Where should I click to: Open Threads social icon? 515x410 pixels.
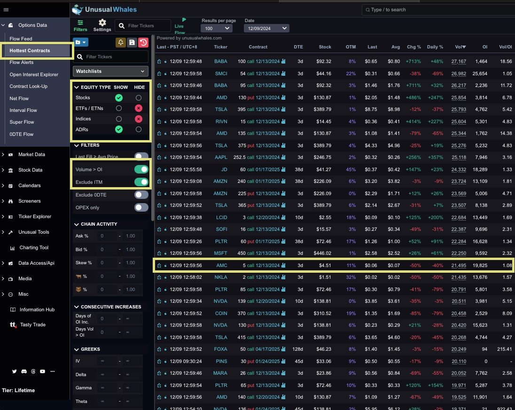[33, 371]
